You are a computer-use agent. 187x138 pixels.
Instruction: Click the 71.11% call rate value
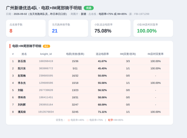point(102,112)
